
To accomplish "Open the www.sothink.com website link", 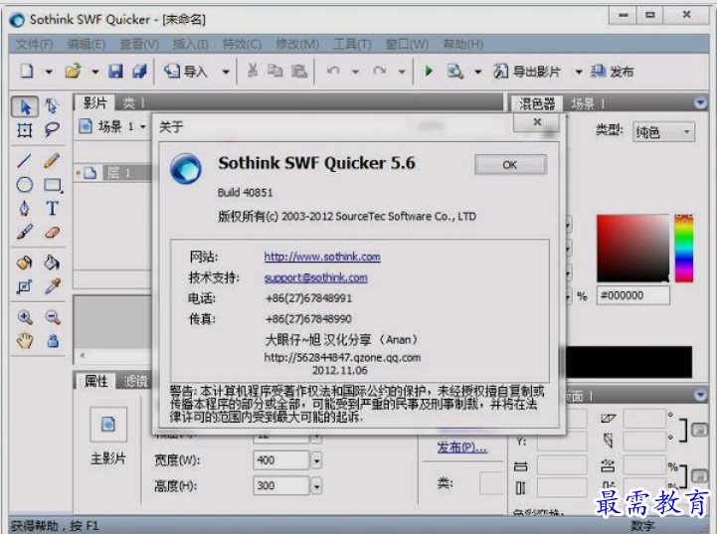I will (x=322, y=257).
